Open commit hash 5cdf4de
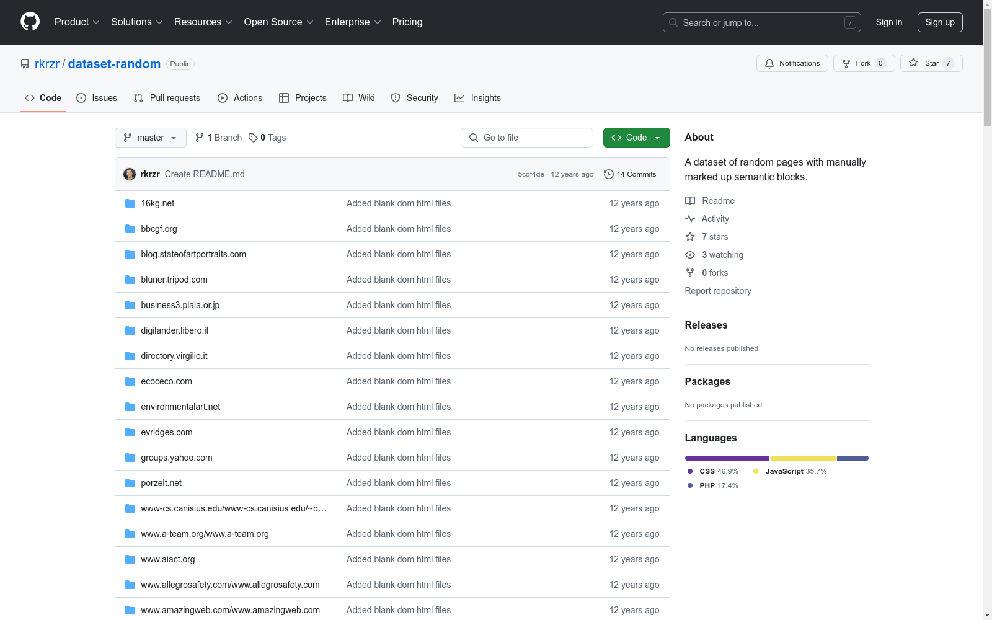The width and height of the screenshot is (992, 620). pos(531,174)
